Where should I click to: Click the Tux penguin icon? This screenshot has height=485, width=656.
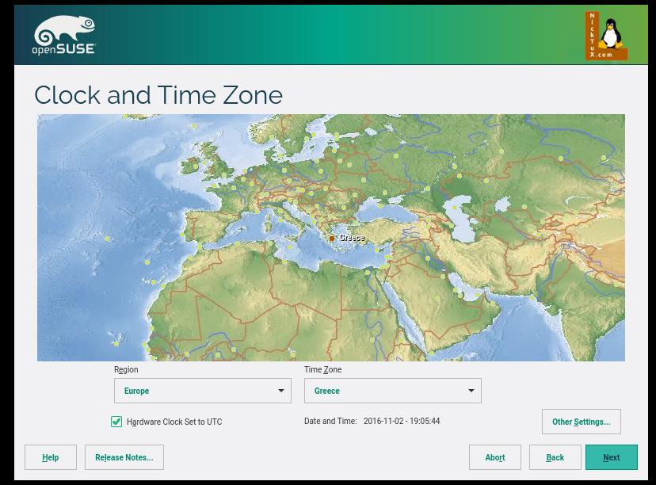pos(609,36)
